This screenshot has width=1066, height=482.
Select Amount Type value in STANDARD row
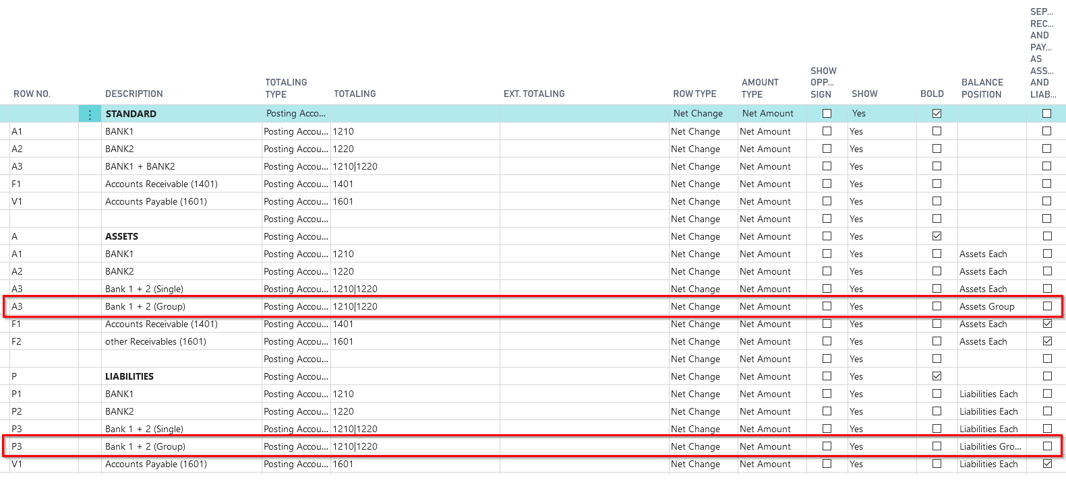(x=767, y=114)
